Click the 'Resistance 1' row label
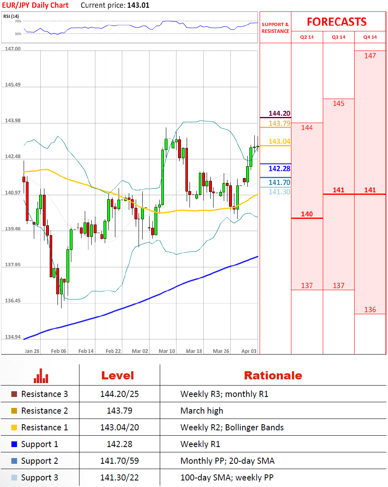This screenshot has width=388, height=487. 44,428
